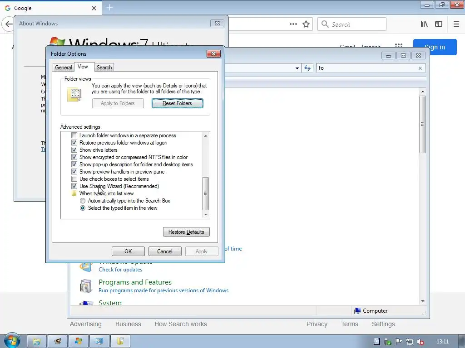Click the Apply button in Folder Options
The image size is (465, 348).
pos(202,251)
